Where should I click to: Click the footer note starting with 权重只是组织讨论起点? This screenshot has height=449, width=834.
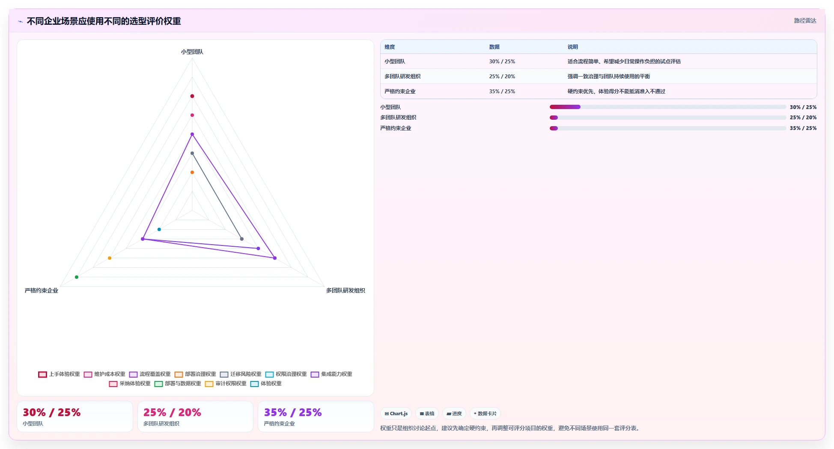tap(511, 428)
